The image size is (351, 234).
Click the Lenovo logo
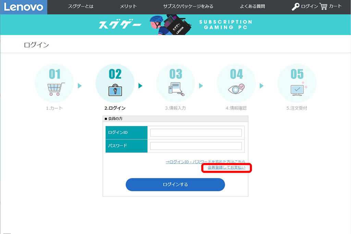coord(24,7)
